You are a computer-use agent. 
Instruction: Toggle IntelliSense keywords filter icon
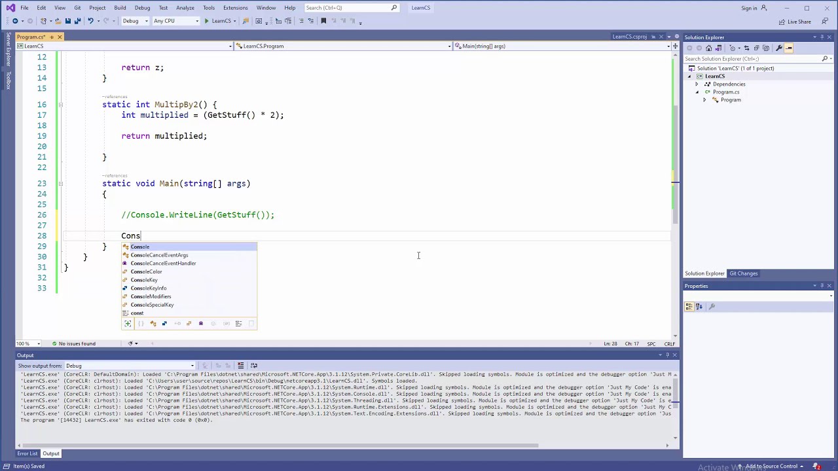pos(239,323)
